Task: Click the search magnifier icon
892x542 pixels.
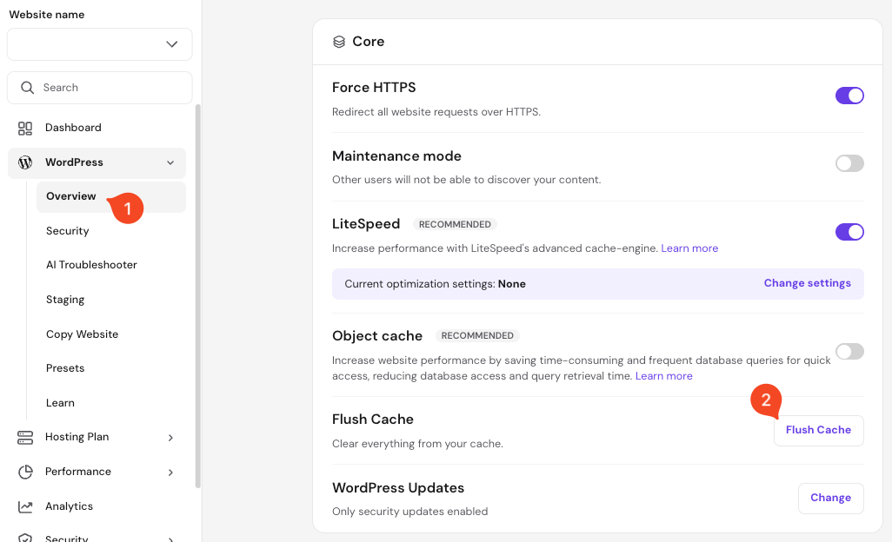Action: pos(27,88)
